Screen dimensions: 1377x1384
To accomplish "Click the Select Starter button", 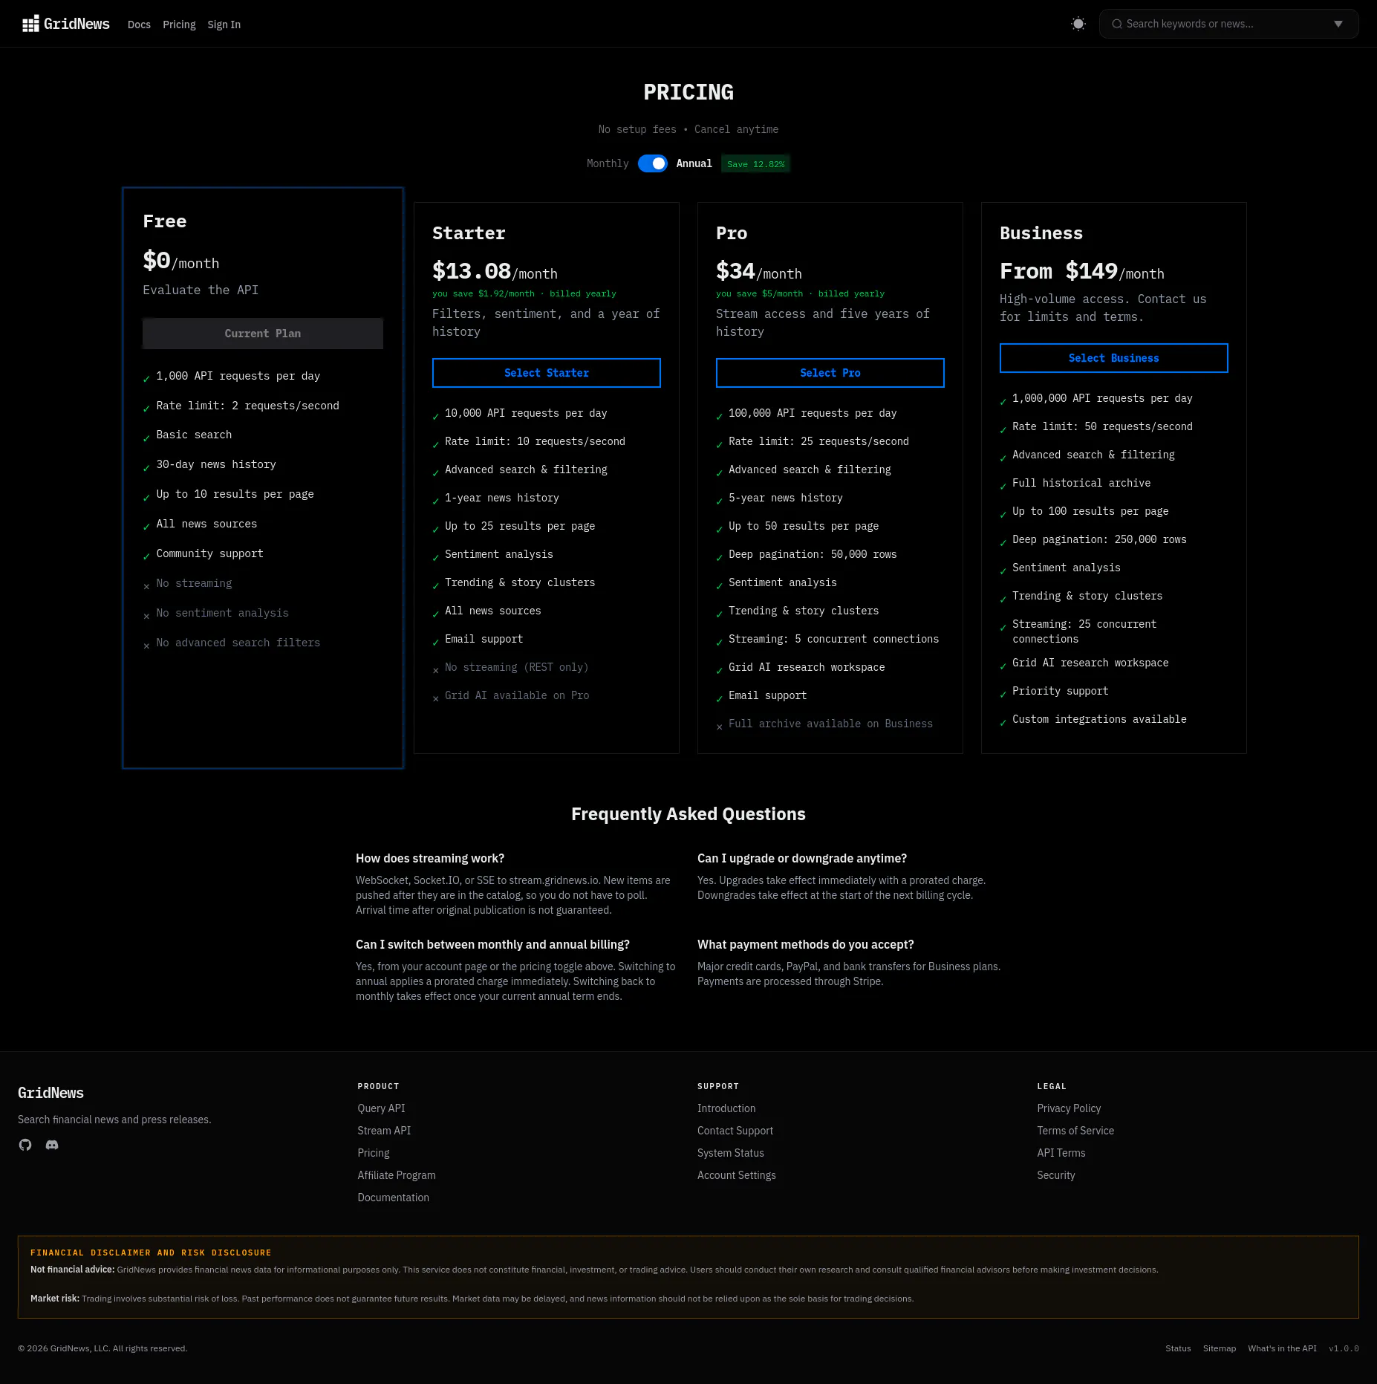I will point(546,373).
